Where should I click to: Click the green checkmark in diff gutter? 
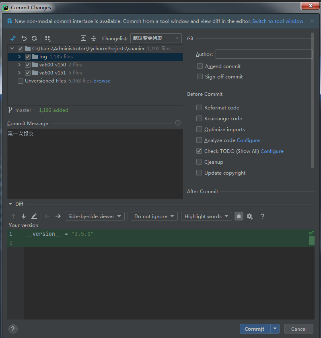pos(311,233)
